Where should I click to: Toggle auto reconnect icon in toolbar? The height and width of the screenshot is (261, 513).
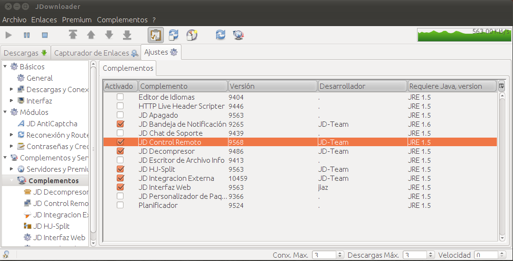pyautogui.click(x=174, y=35)
